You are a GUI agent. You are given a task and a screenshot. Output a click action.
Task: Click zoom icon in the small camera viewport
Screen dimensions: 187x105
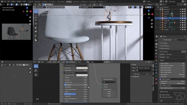(x=30, y=17)
